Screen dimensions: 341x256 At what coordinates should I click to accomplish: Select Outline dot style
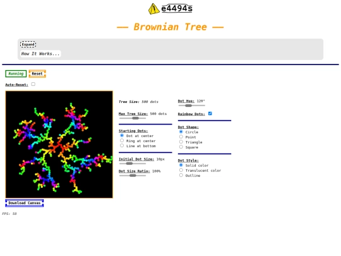click(x=181, y=175)
